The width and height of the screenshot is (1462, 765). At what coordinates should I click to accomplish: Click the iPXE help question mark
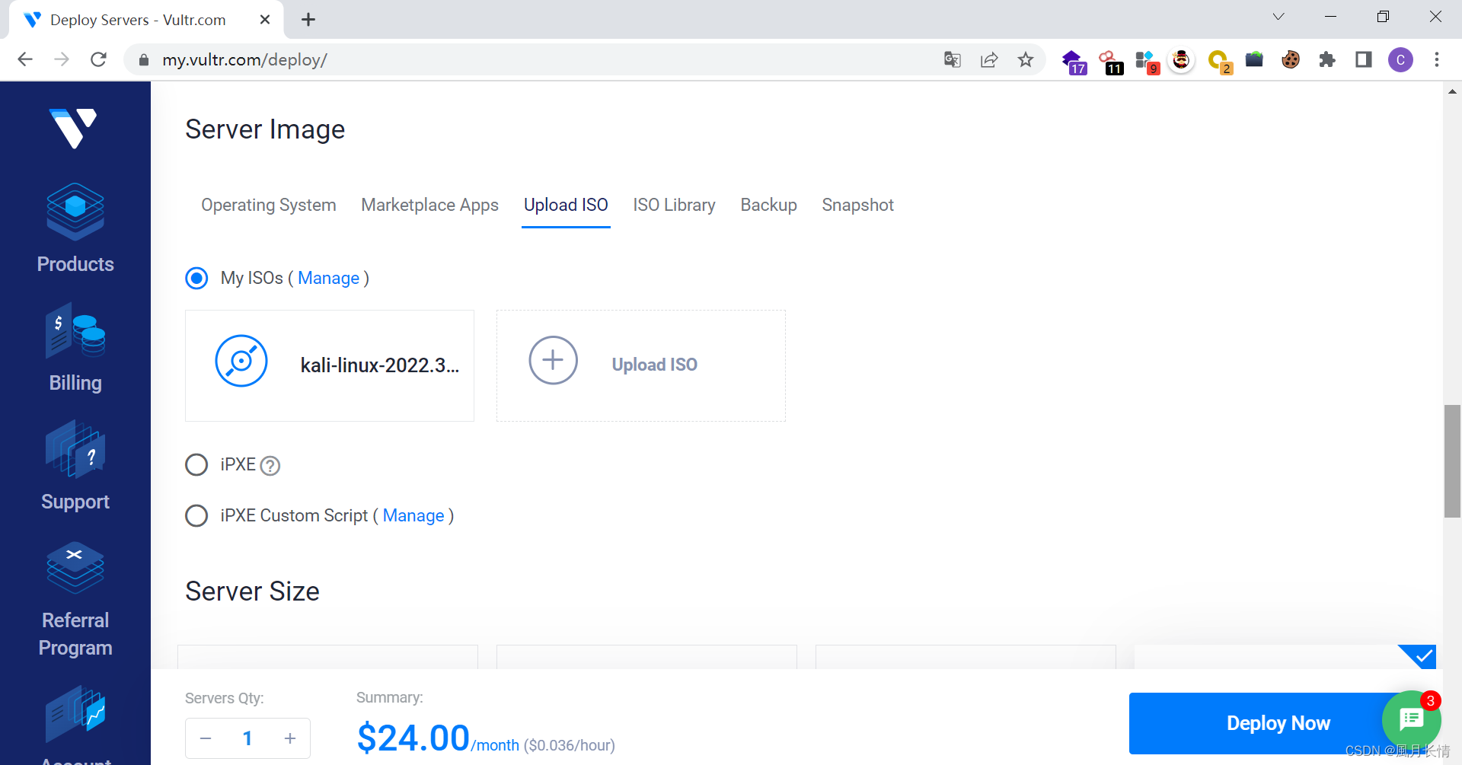(x=270, y=466)
